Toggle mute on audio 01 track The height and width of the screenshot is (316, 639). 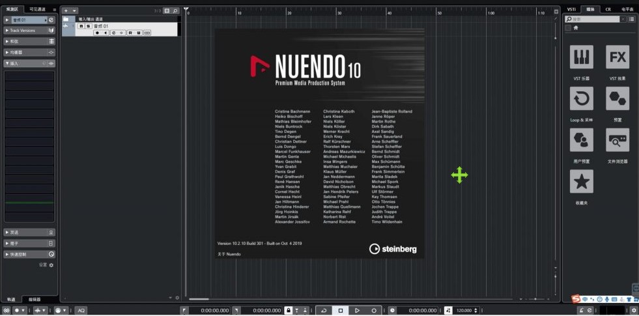[81, 26]
